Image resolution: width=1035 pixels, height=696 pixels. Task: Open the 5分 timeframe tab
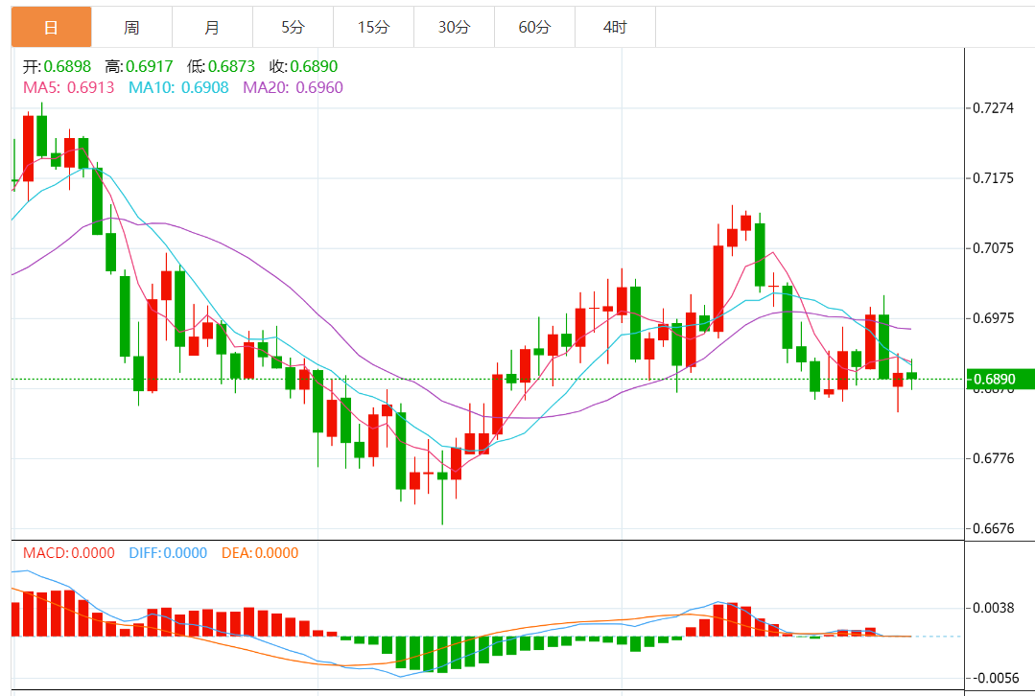coord(294,27)
